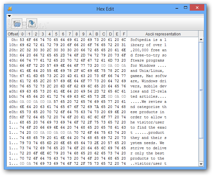
Task: Click ASCII text 'nd categorize th'
Action: 148,107
